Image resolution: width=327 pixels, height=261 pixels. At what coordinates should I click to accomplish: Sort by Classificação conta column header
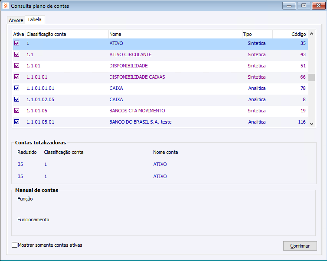[x=67, y=34]
